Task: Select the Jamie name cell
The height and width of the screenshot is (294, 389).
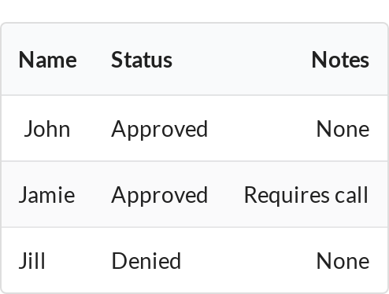Action: (47, 195)
